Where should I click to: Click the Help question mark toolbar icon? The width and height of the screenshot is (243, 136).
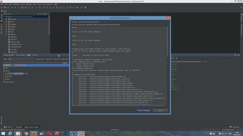coord(81,8)
